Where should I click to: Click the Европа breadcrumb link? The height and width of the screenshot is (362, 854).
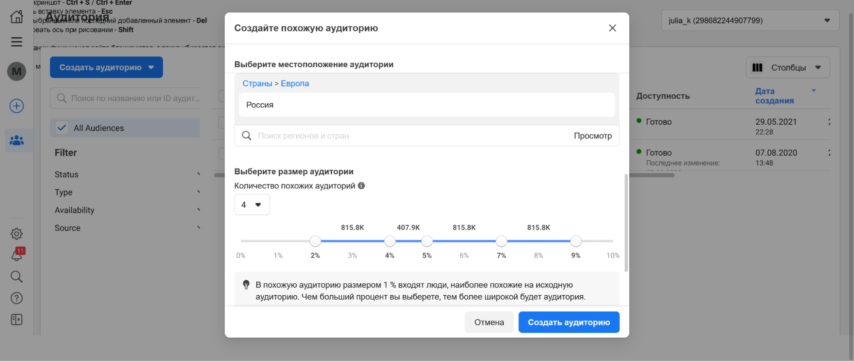tap(295, 83)
